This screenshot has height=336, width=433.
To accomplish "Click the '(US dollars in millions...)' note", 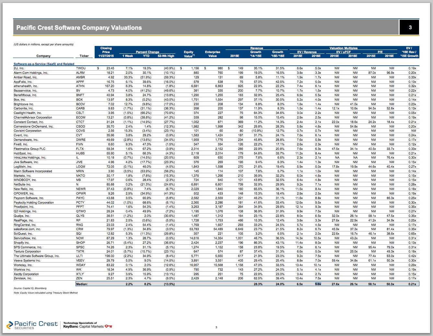I will click(x=43, y=44).
